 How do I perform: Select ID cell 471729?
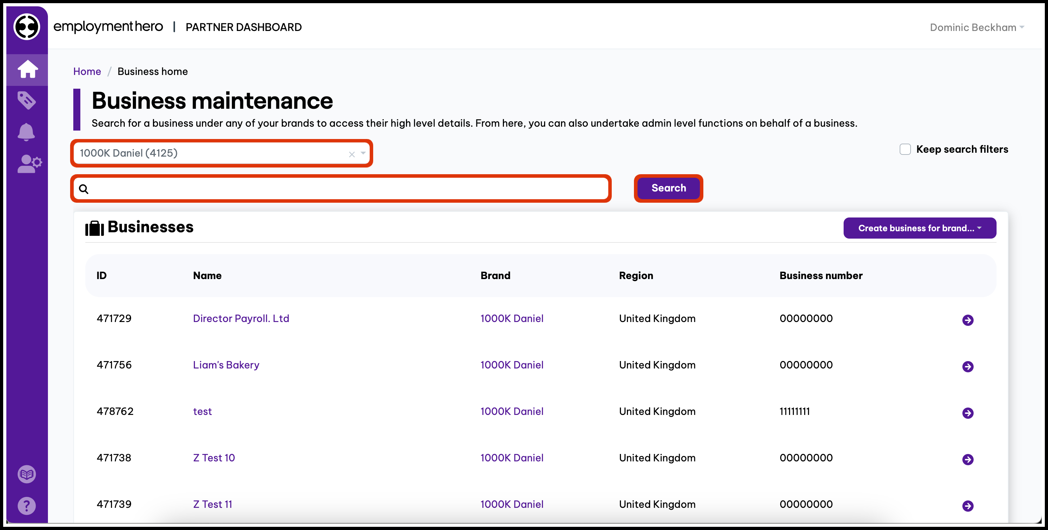114,318
